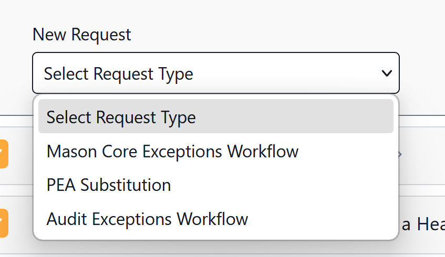
Task: Set request type to Mason Core Exceptions Workflow
Action: [172, 152]
